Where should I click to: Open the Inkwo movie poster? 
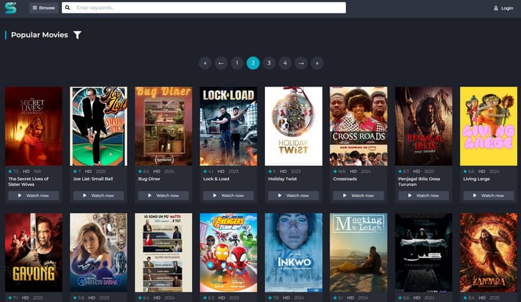tap(294, 253)
